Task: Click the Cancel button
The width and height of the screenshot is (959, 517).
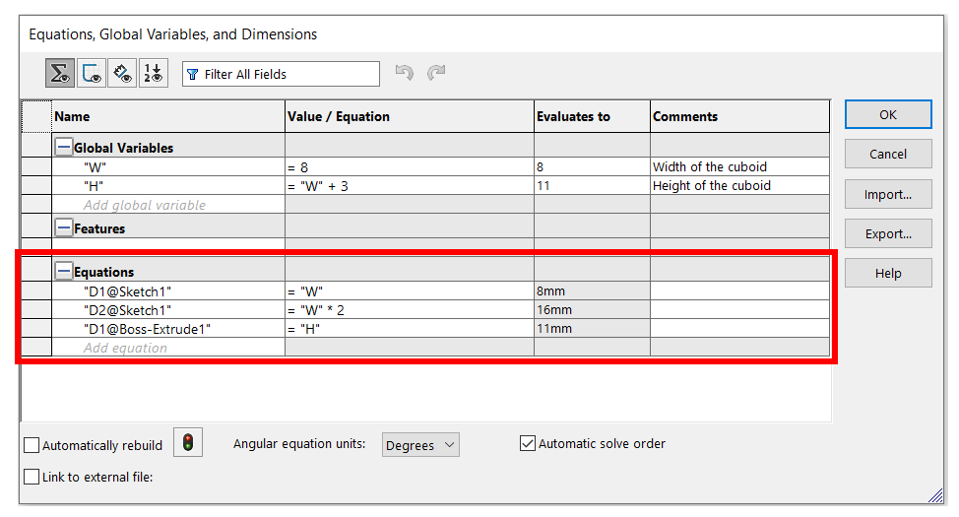Action: pyautogui.click(x=888, y=155)
